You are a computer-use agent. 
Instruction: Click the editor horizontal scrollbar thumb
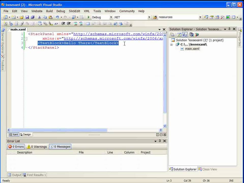coord(59,130)
